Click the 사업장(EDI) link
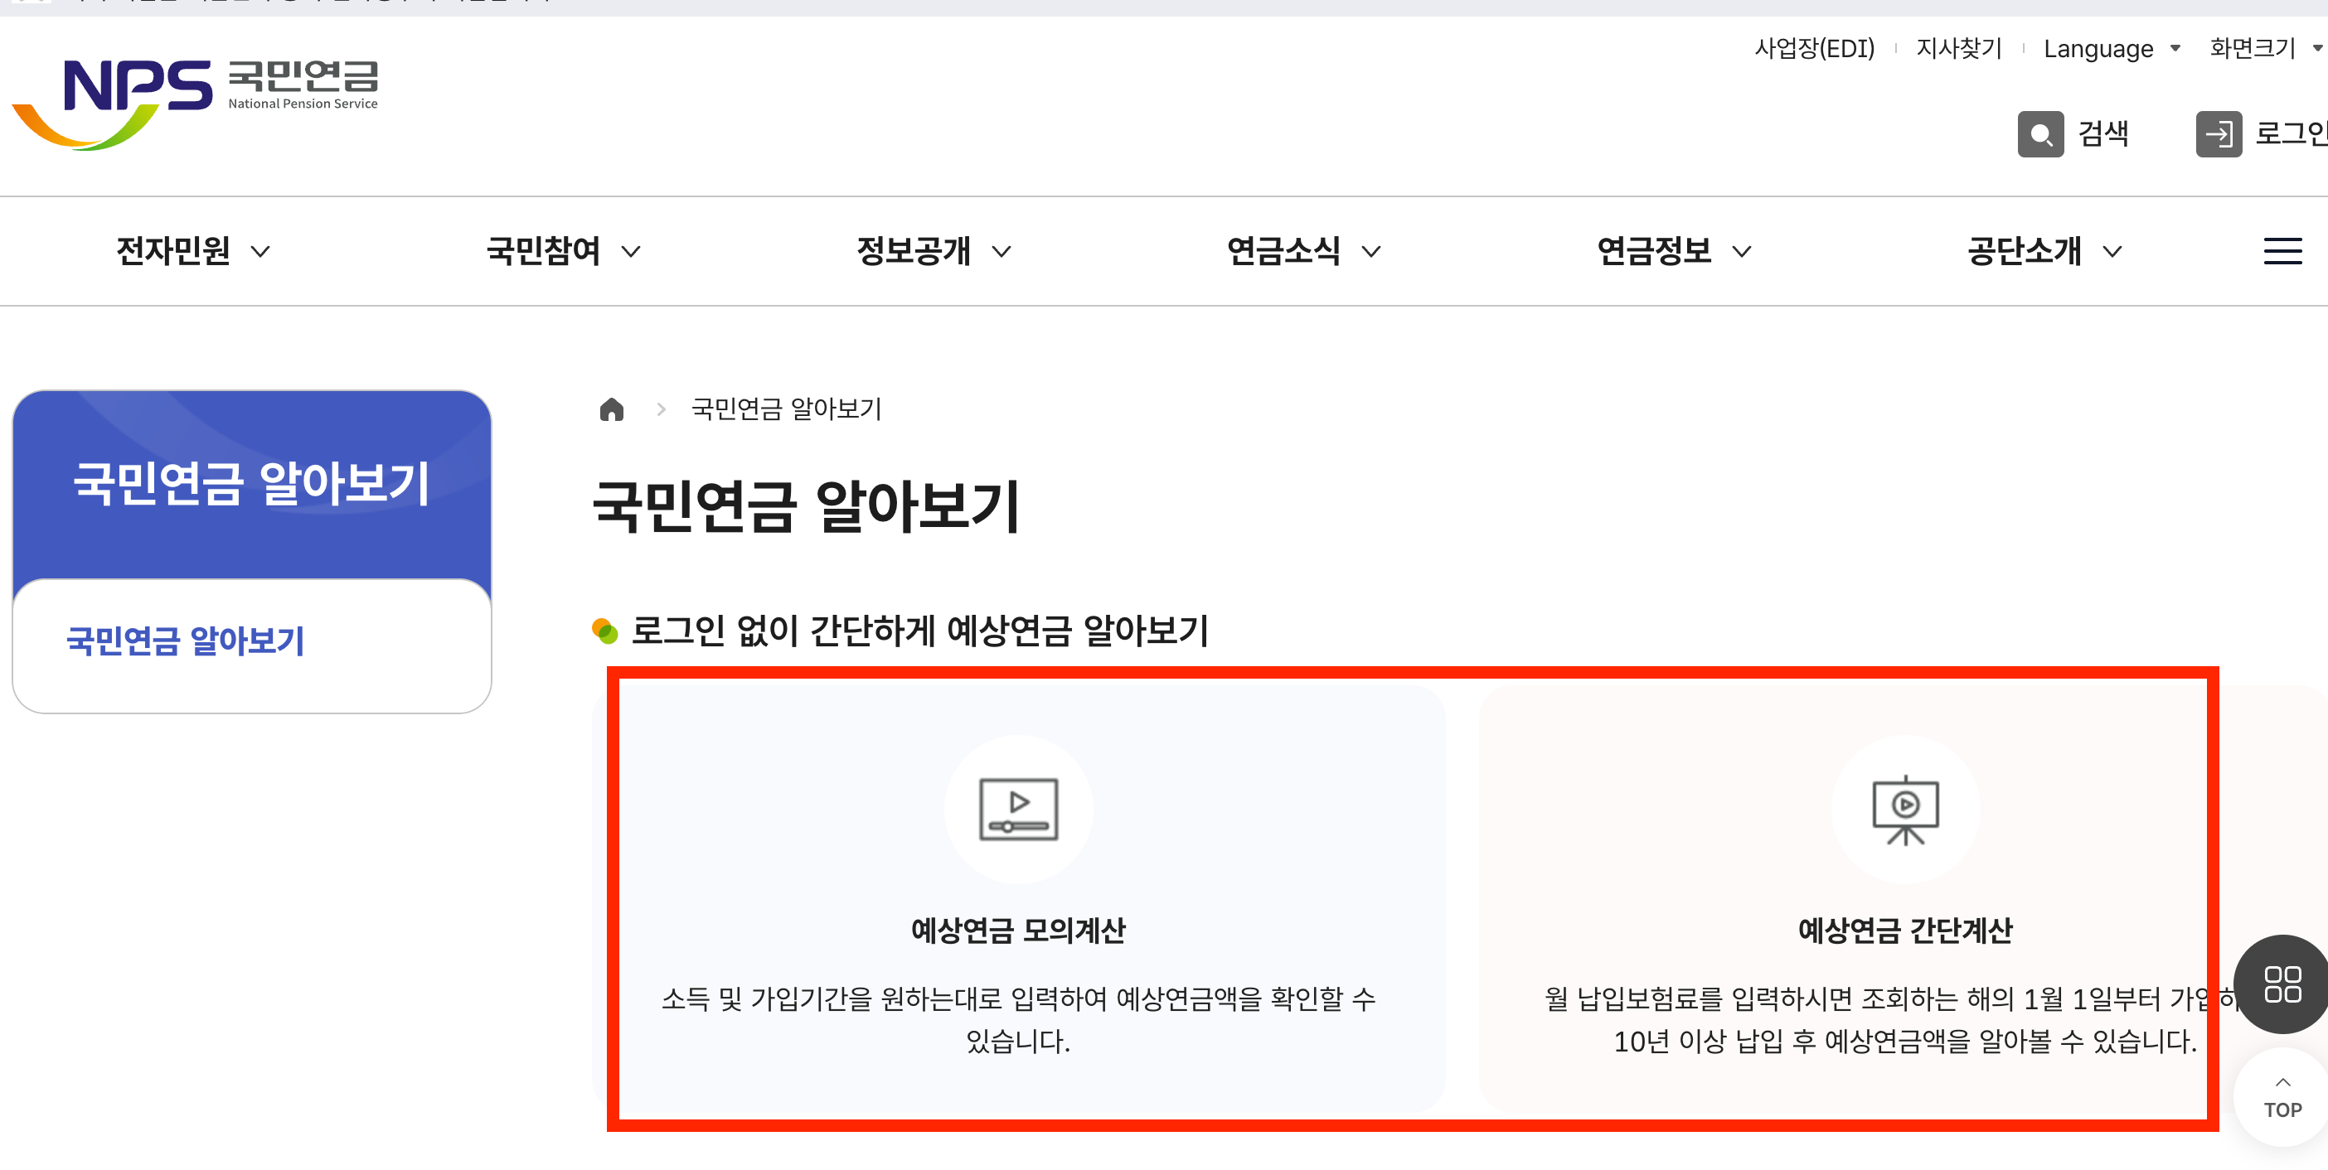This screenshot has height=1170, width=2328. click(x=1814, y=49)
